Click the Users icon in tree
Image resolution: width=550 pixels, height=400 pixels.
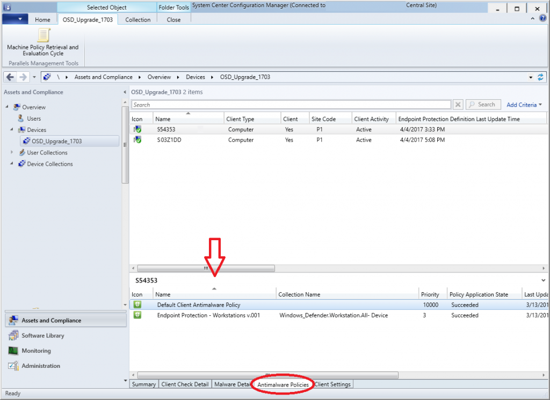pos(21,118)
